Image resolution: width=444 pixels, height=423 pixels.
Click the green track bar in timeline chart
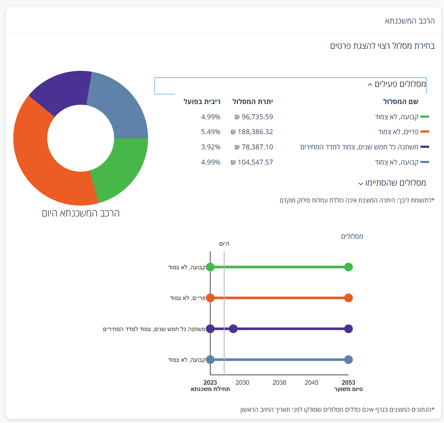pos(279,267)
